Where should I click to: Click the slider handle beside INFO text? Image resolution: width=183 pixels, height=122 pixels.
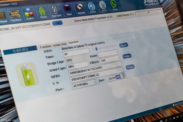[x=96, y=49]
